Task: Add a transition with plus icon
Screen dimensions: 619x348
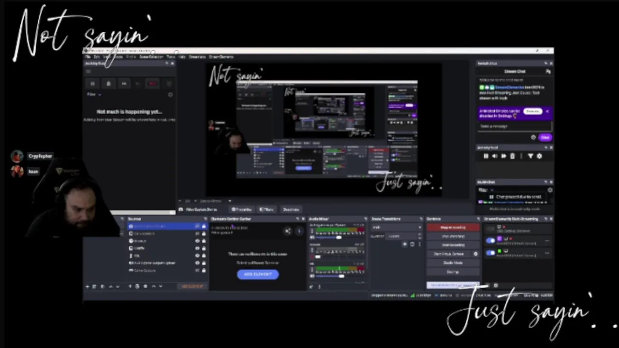Action: click(405, 245)
